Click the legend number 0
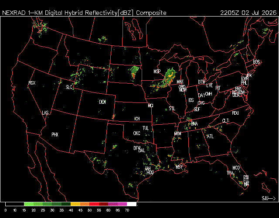279x218 pixels. pos(6,210)
